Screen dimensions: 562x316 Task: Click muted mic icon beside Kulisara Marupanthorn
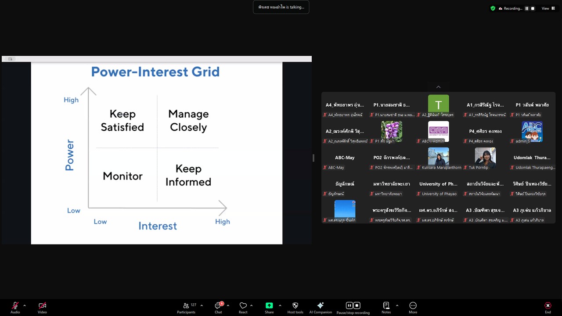coord(419,168)
